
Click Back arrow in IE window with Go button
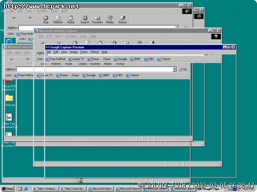(12, 59)
